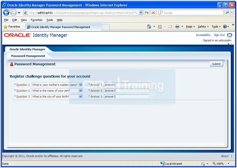Expand the zoom level dropdown arrow
Image resolution: width=237 pixels, height=168 pixels.
pos(228,163)
